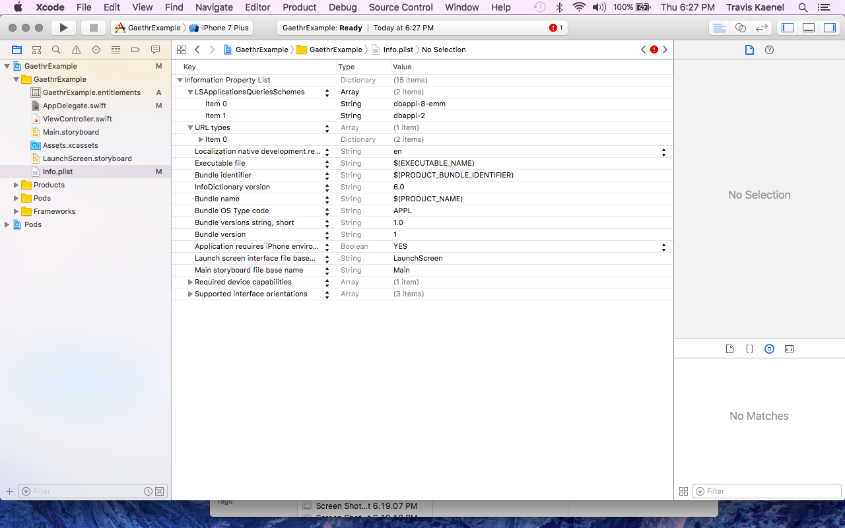Screen dimensions: 845x528
Task: Switch library to icon grid view
Action: (x=683, y=491)
